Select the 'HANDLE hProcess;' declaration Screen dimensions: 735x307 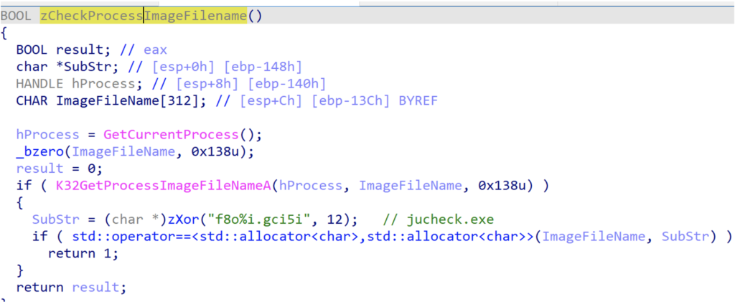click(80, 84)
